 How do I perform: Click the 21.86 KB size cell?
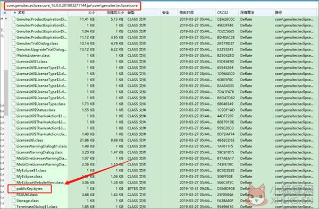(87, 140)
